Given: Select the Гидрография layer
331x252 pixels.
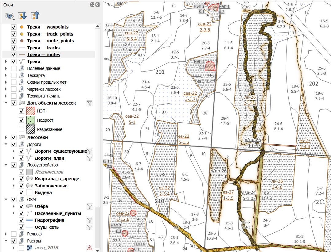Looking at the screenshot, I should [x=49, y=220].
